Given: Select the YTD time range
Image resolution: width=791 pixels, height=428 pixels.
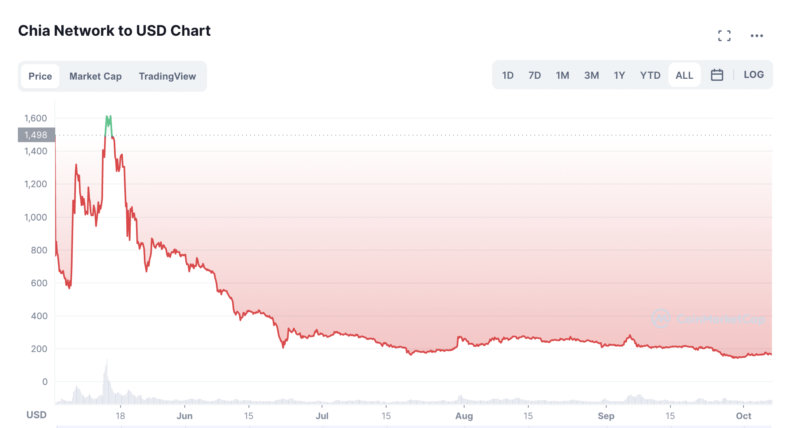Looking at the screenshot, I should [650, 76].
